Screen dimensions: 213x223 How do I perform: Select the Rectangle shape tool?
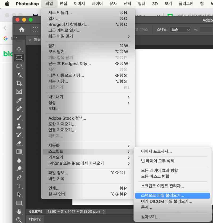click(19, 203)
